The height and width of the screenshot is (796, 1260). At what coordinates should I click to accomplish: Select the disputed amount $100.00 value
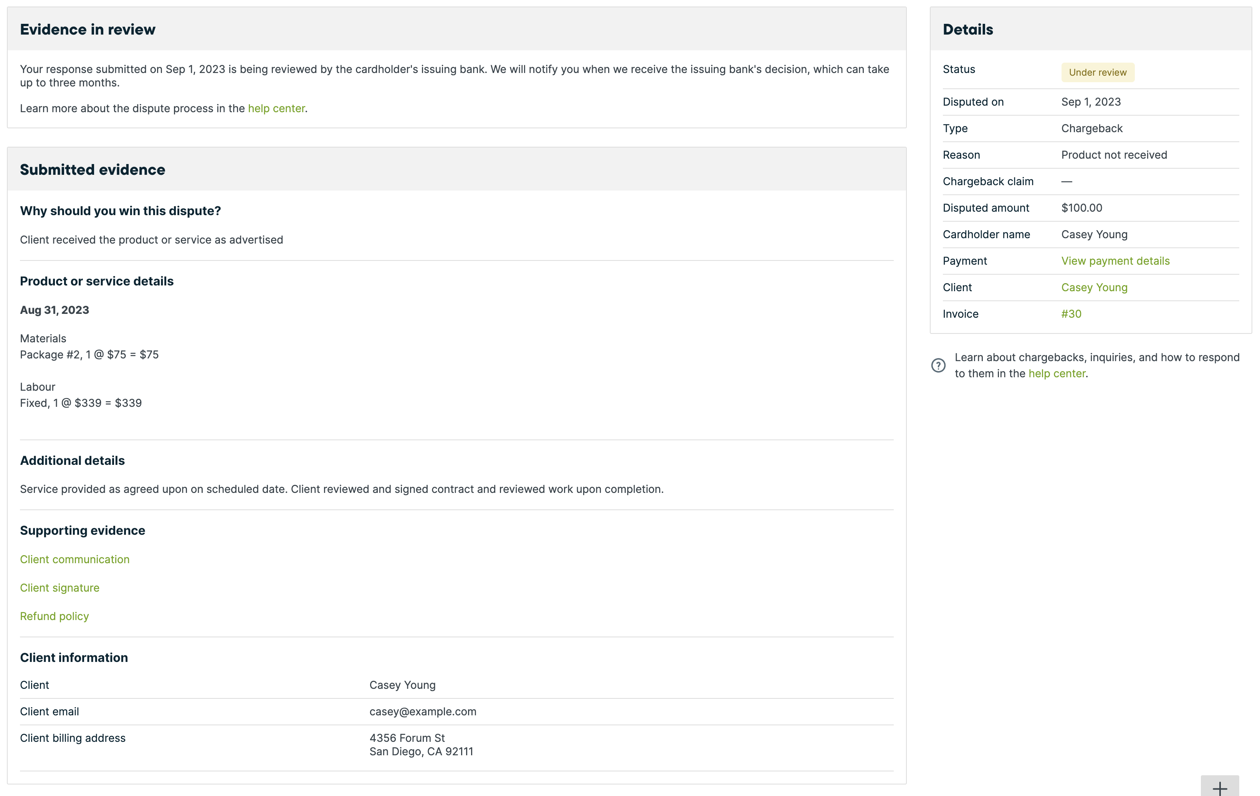coord(1081,207)
